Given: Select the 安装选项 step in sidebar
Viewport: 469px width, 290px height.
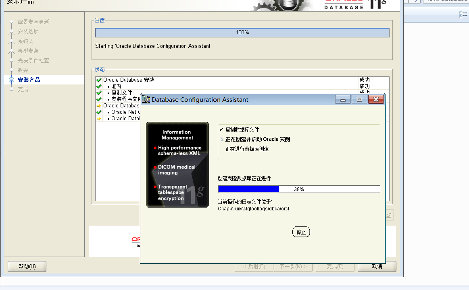Looking at the screenshot, I should pyautogui.click(x=28, y=31).
